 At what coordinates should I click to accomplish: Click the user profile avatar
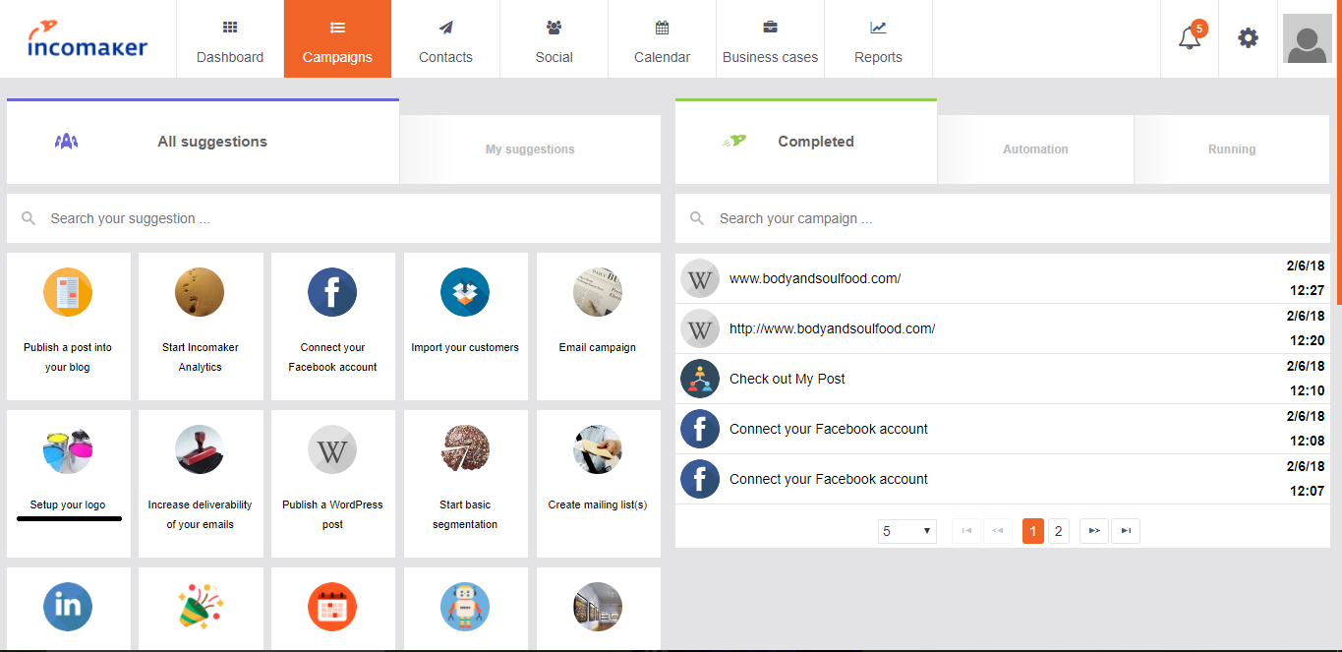[x=1307, y=39]
